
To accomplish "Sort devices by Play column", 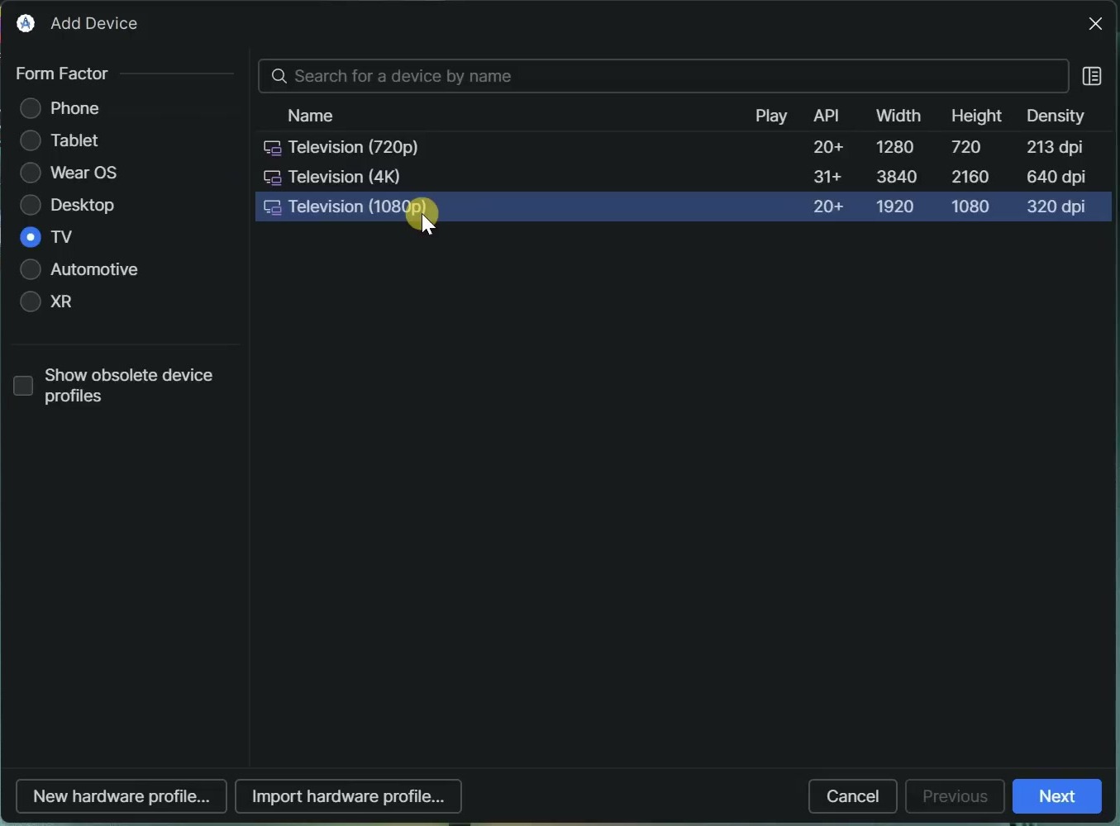I will (772, 116).
